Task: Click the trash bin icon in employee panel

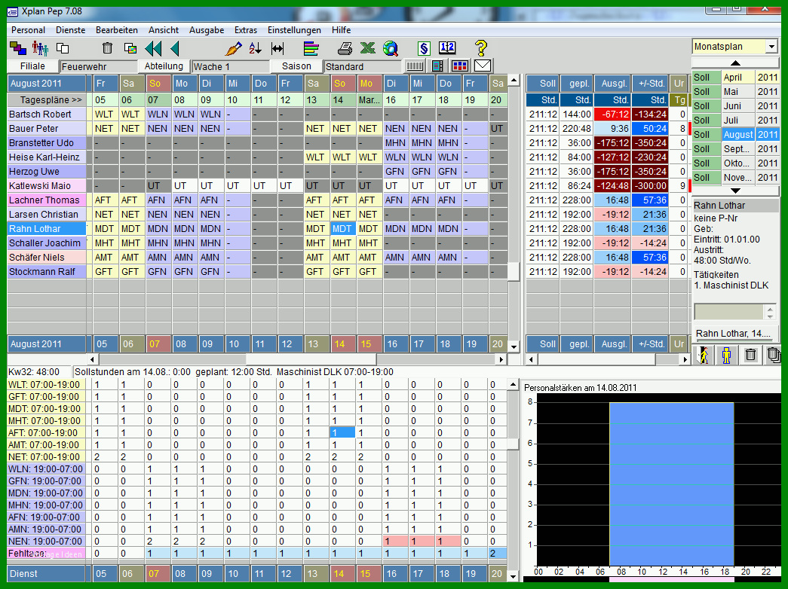Action: coord(750,355)
